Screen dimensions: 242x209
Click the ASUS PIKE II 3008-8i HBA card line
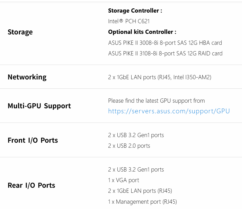pyautogui.click(x=165, y=43)
